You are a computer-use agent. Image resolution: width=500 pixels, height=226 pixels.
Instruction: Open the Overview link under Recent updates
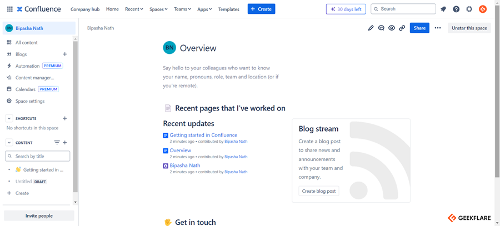[x=181, y=150]
